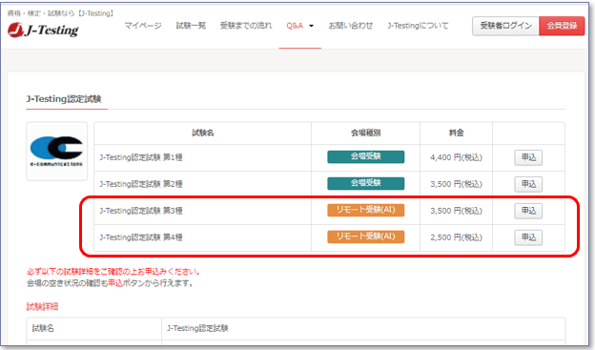Viewport: 595px width, 350px height.
Task: Open お問い合わせ in the top navigation
Action: pos(351,26)
